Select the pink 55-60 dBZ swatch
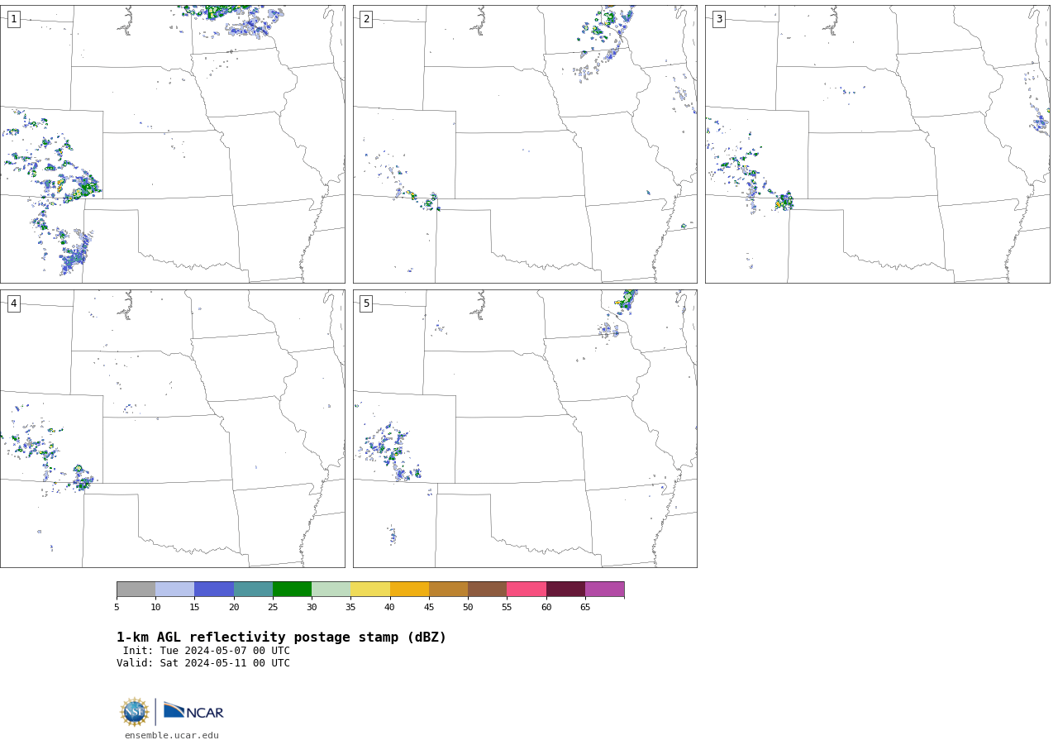Screen dimensions: 1058x745 527,589
